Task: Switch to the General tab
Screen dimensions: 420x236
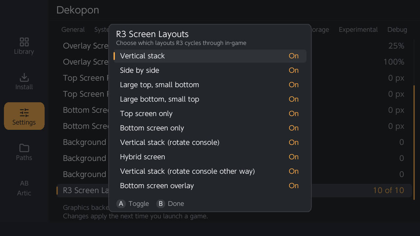Action: pyautogui.click(x=73, y=29)
